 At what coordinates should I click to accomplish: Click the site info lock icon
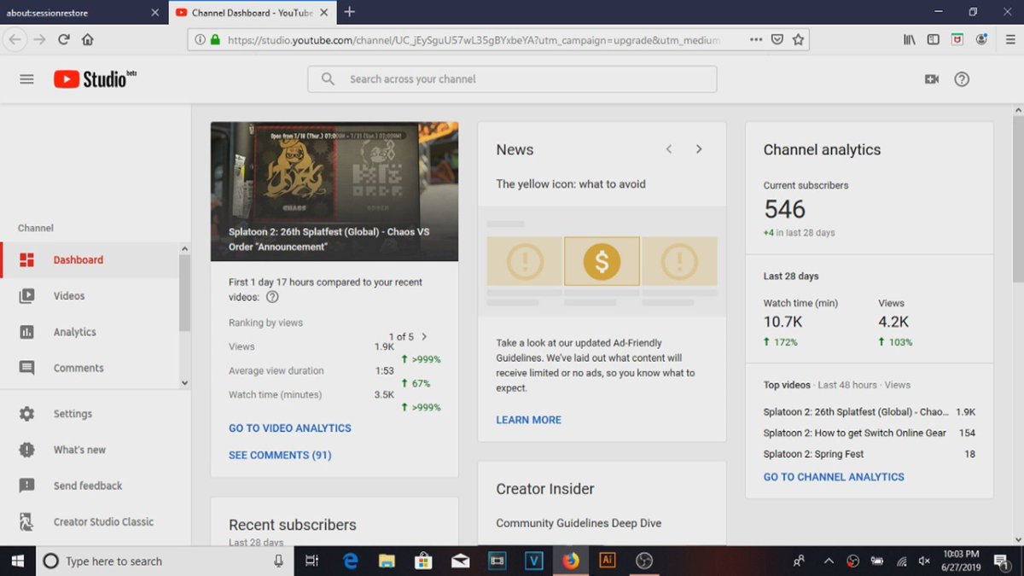(215, 39)
